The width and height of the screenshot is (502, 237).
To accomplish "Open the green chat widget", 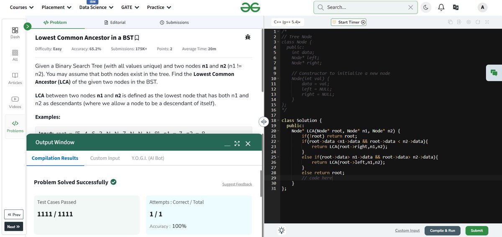I will coord(494,73).
